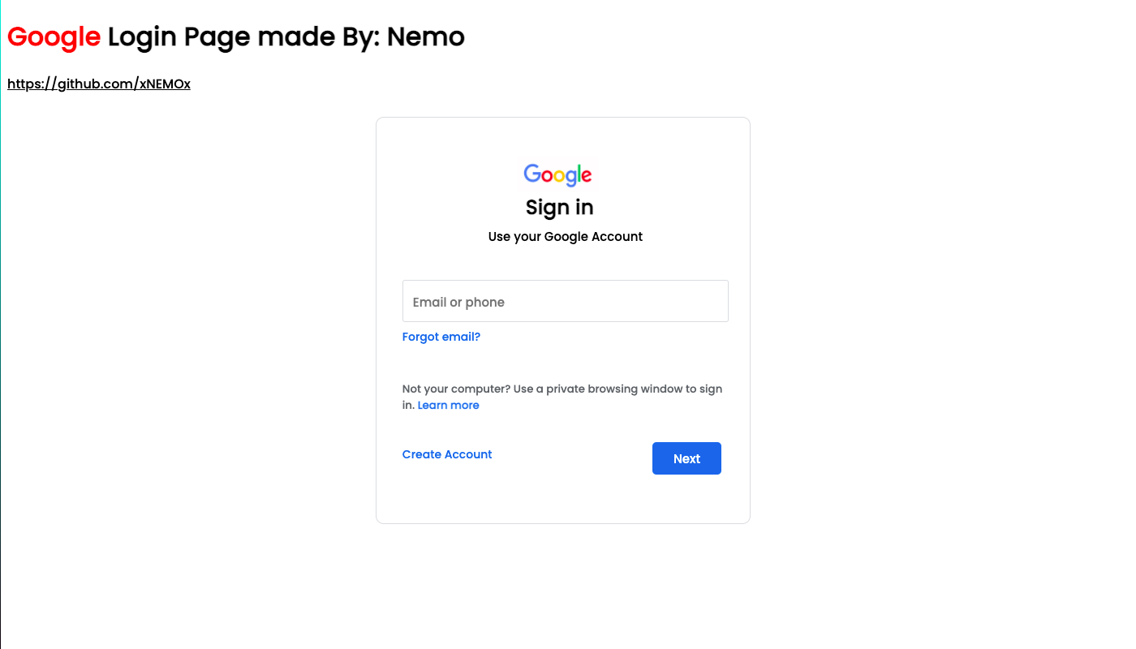
Task: Follow the Learn more link
Action: [x=448, y=405]
